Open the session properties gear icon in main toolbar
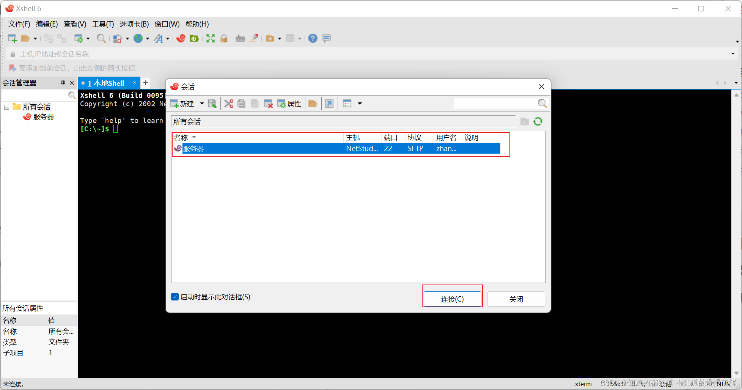 click(x=79, y=38)
